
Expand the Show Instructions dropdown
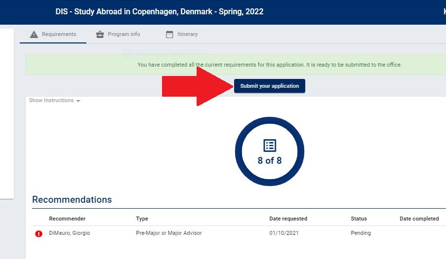(54, 101)
